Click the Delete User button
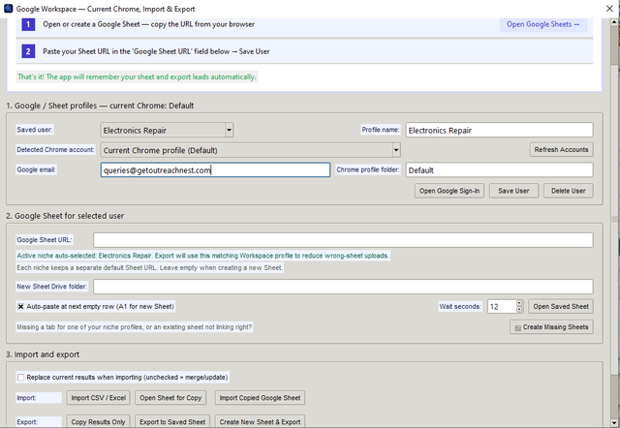 (x=569, y=191)
